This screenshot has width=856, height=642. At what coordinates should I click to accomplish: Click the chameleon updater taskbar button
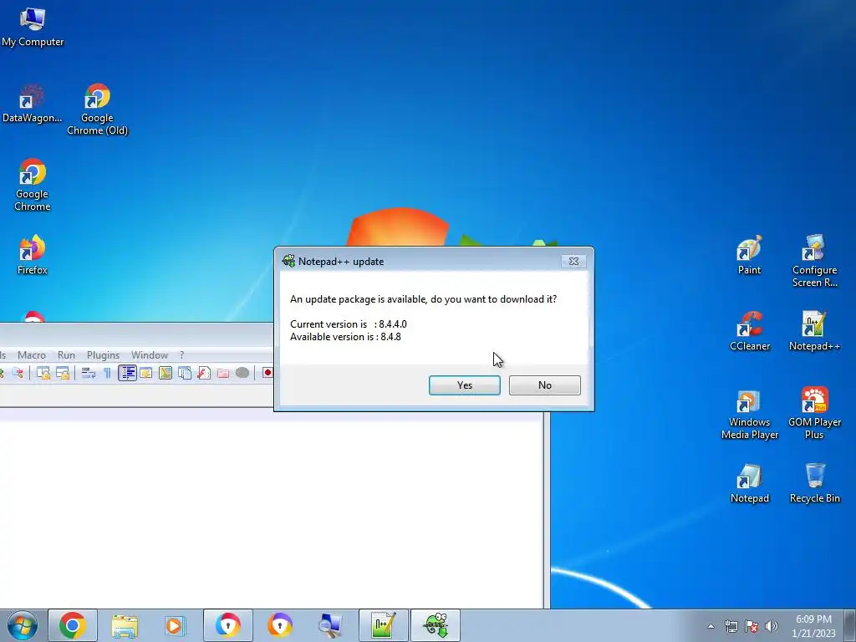[436, 625]
